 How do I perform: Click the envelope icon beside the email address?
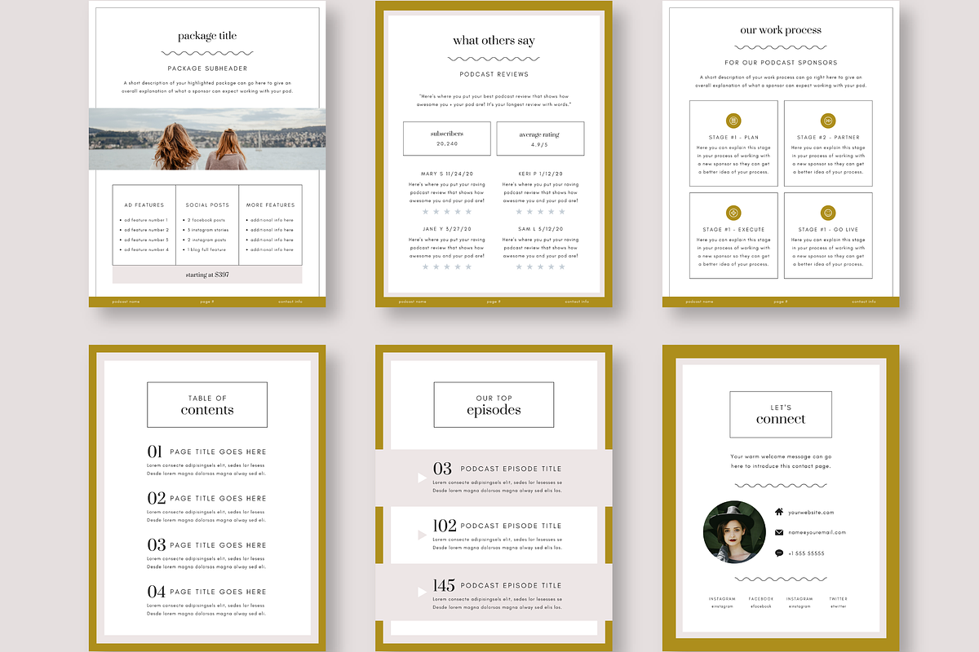(x=779, y=532)
